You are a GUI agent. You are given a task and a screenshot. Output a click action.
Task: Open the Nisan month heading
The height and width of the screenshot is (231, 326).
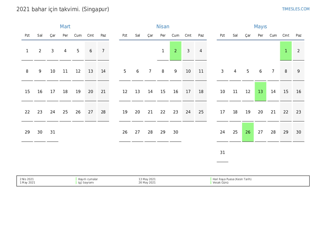163,27
